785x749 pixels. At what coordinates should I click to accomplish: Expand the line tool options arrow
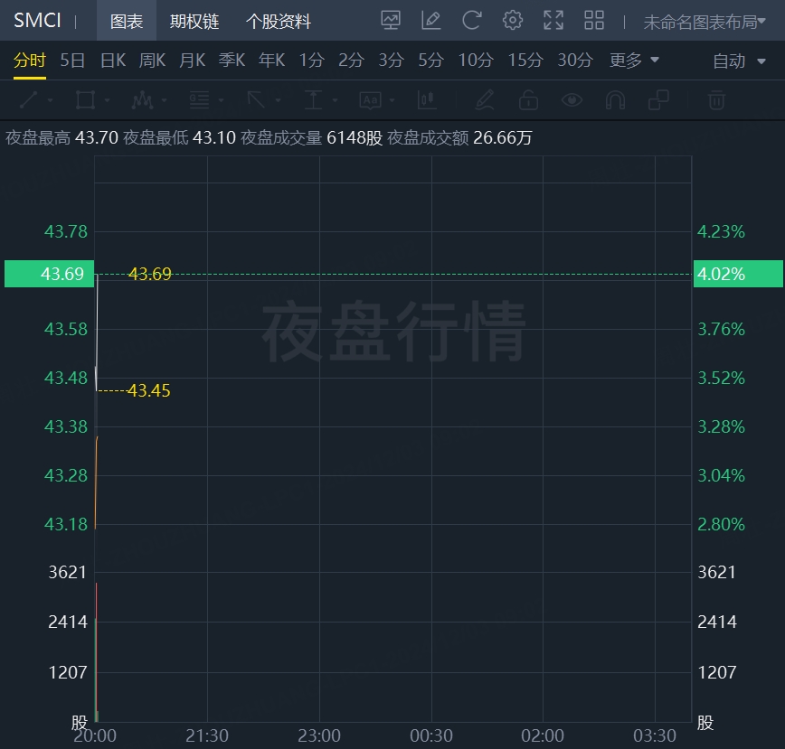point(50,100)
